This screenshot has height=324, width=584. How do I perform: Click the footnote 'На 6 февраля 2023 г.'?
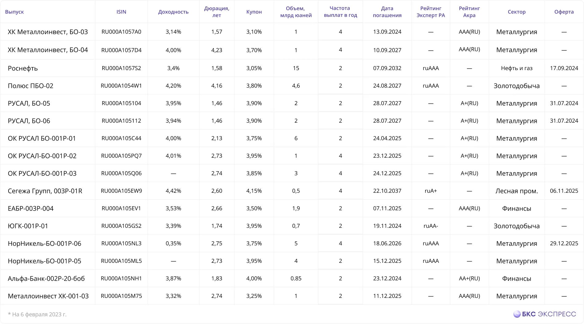pyautogui.click(x=37, y=314)
